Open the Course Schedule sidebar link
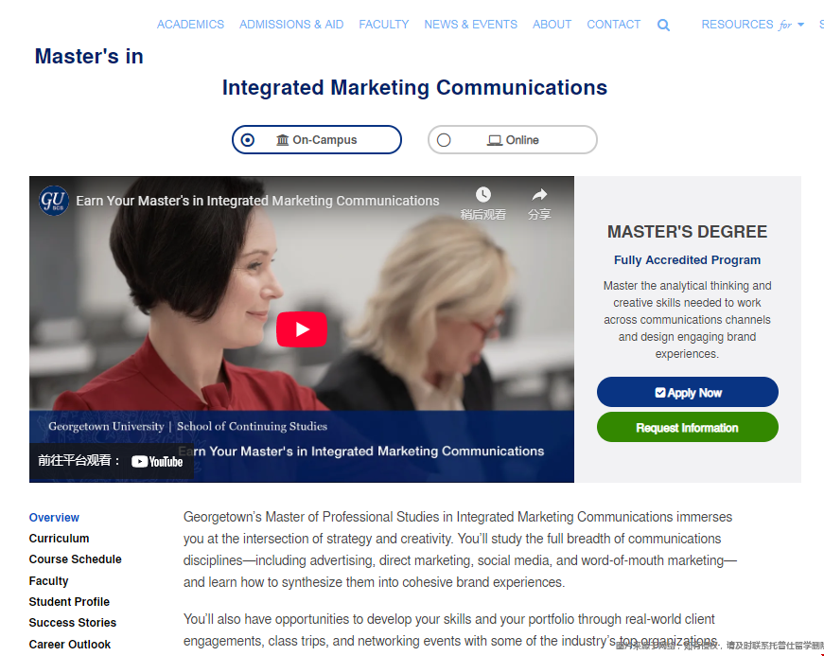The image size is (824, 656). (x=75, y=559)
